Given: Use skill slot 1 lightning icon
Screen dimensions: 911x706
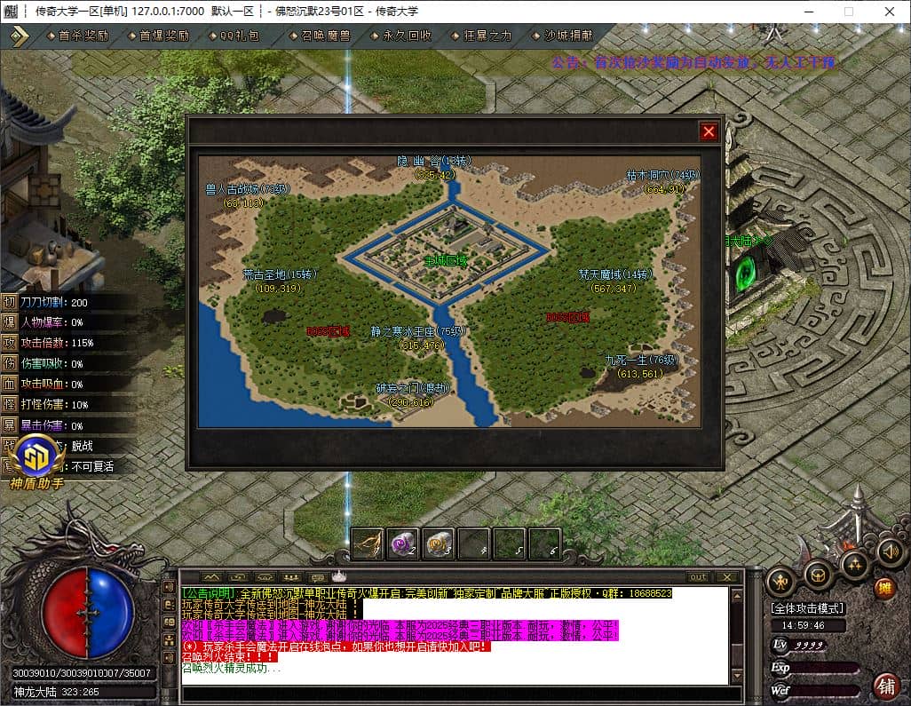Looking at the screenshot, I should pyautogui.click(x=368, y=543).
